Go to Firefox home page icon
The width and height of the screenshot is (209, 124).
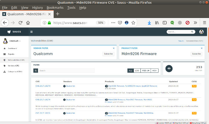[x=28, y=23]
